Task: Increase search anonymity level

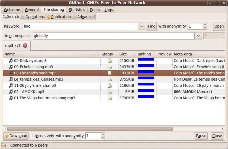Action: pyautogui.click(x=205, y=25)
